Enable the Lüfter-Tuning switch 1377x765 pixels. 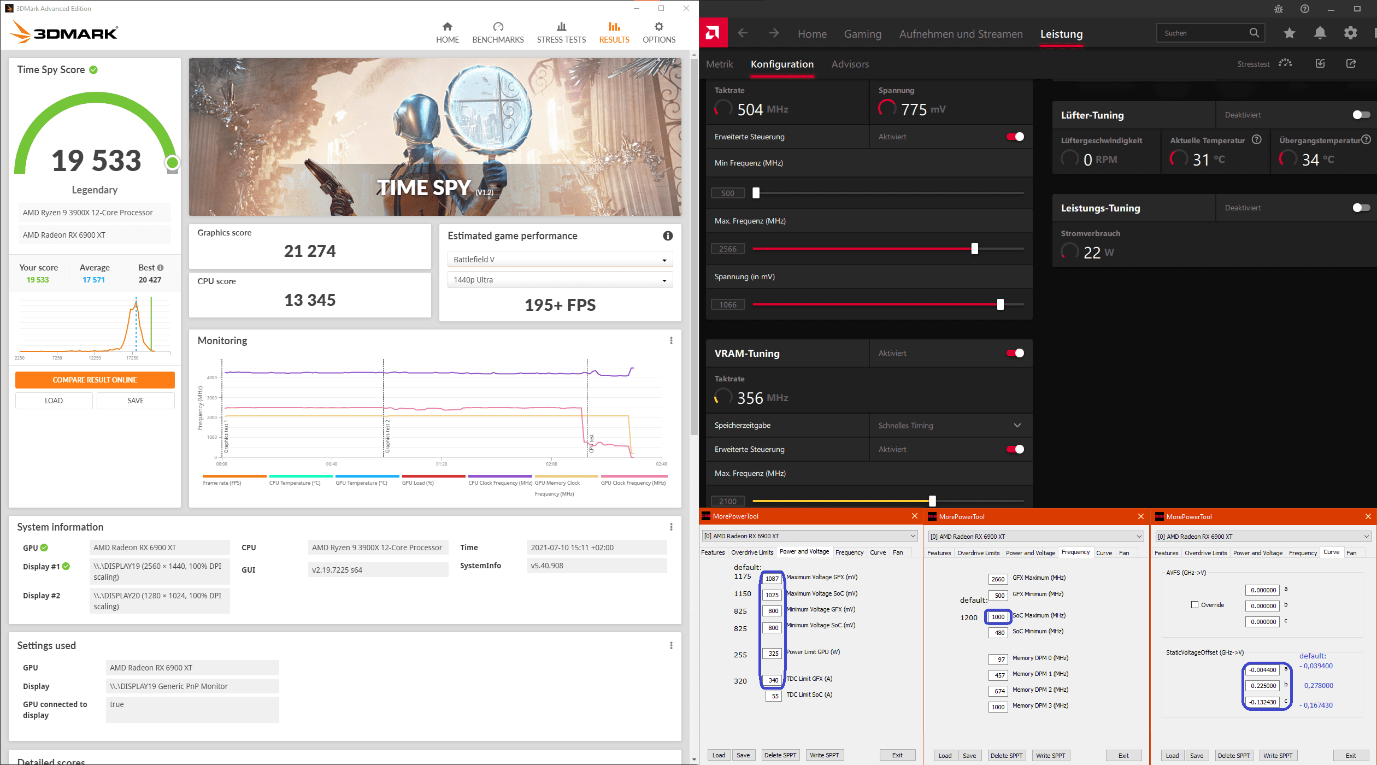pos(1361,115)
